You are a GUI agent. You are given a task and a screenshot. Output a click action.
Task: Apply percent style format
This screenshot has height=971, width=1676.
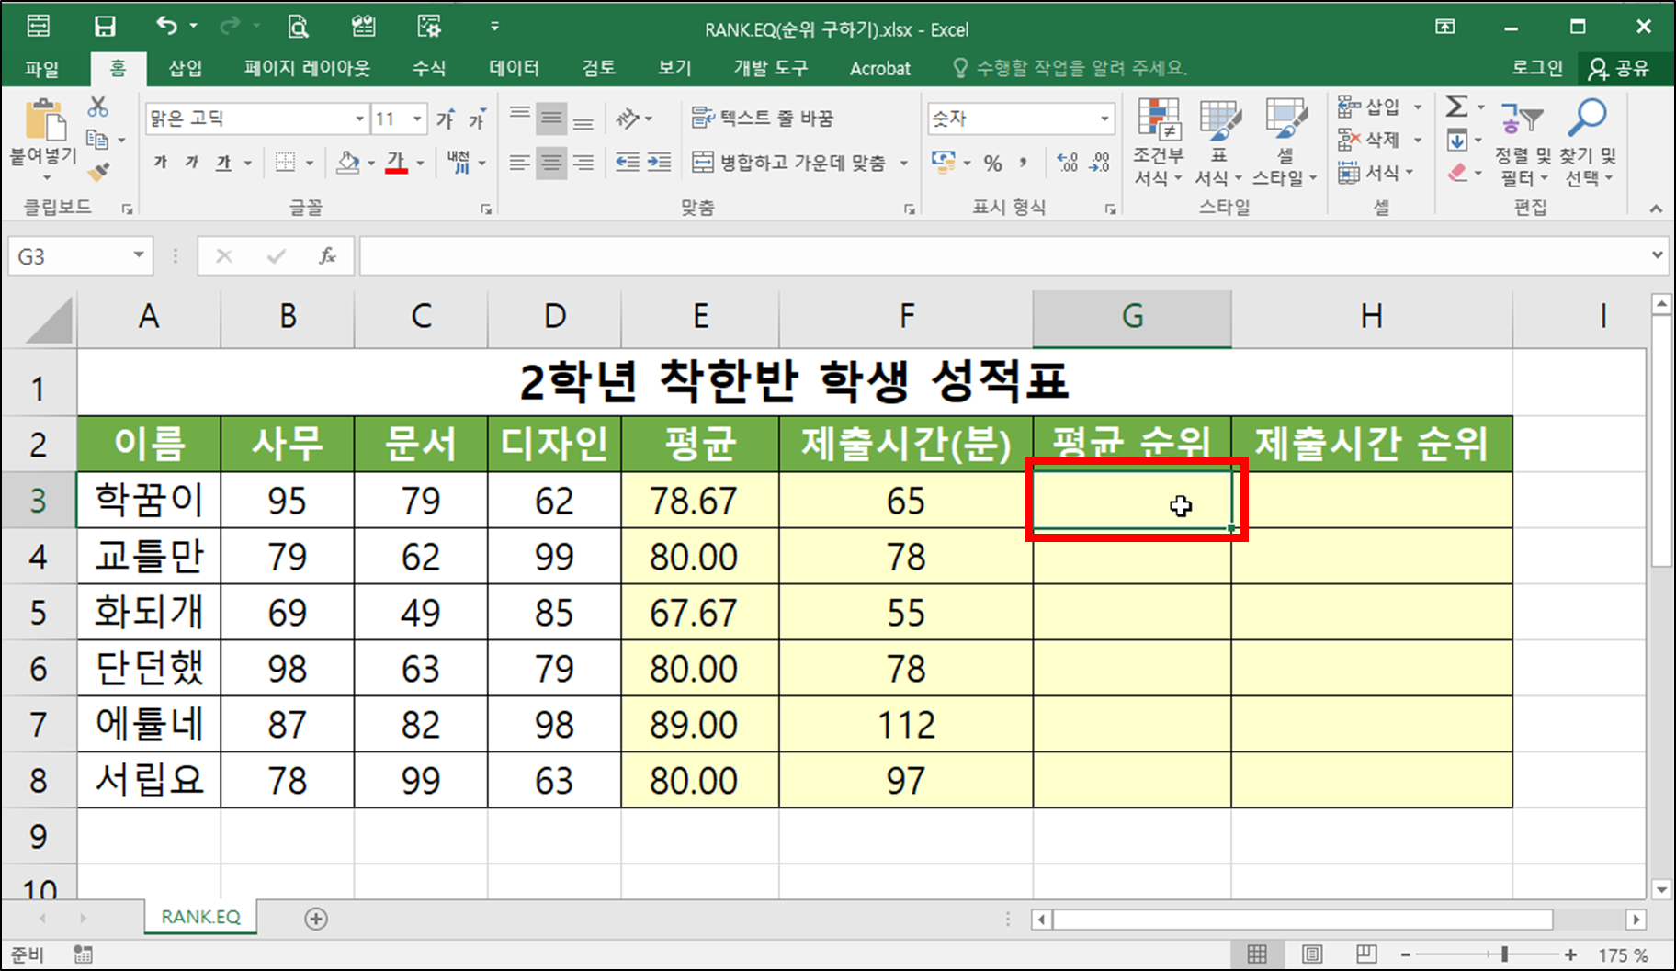(x=993, y=163)
